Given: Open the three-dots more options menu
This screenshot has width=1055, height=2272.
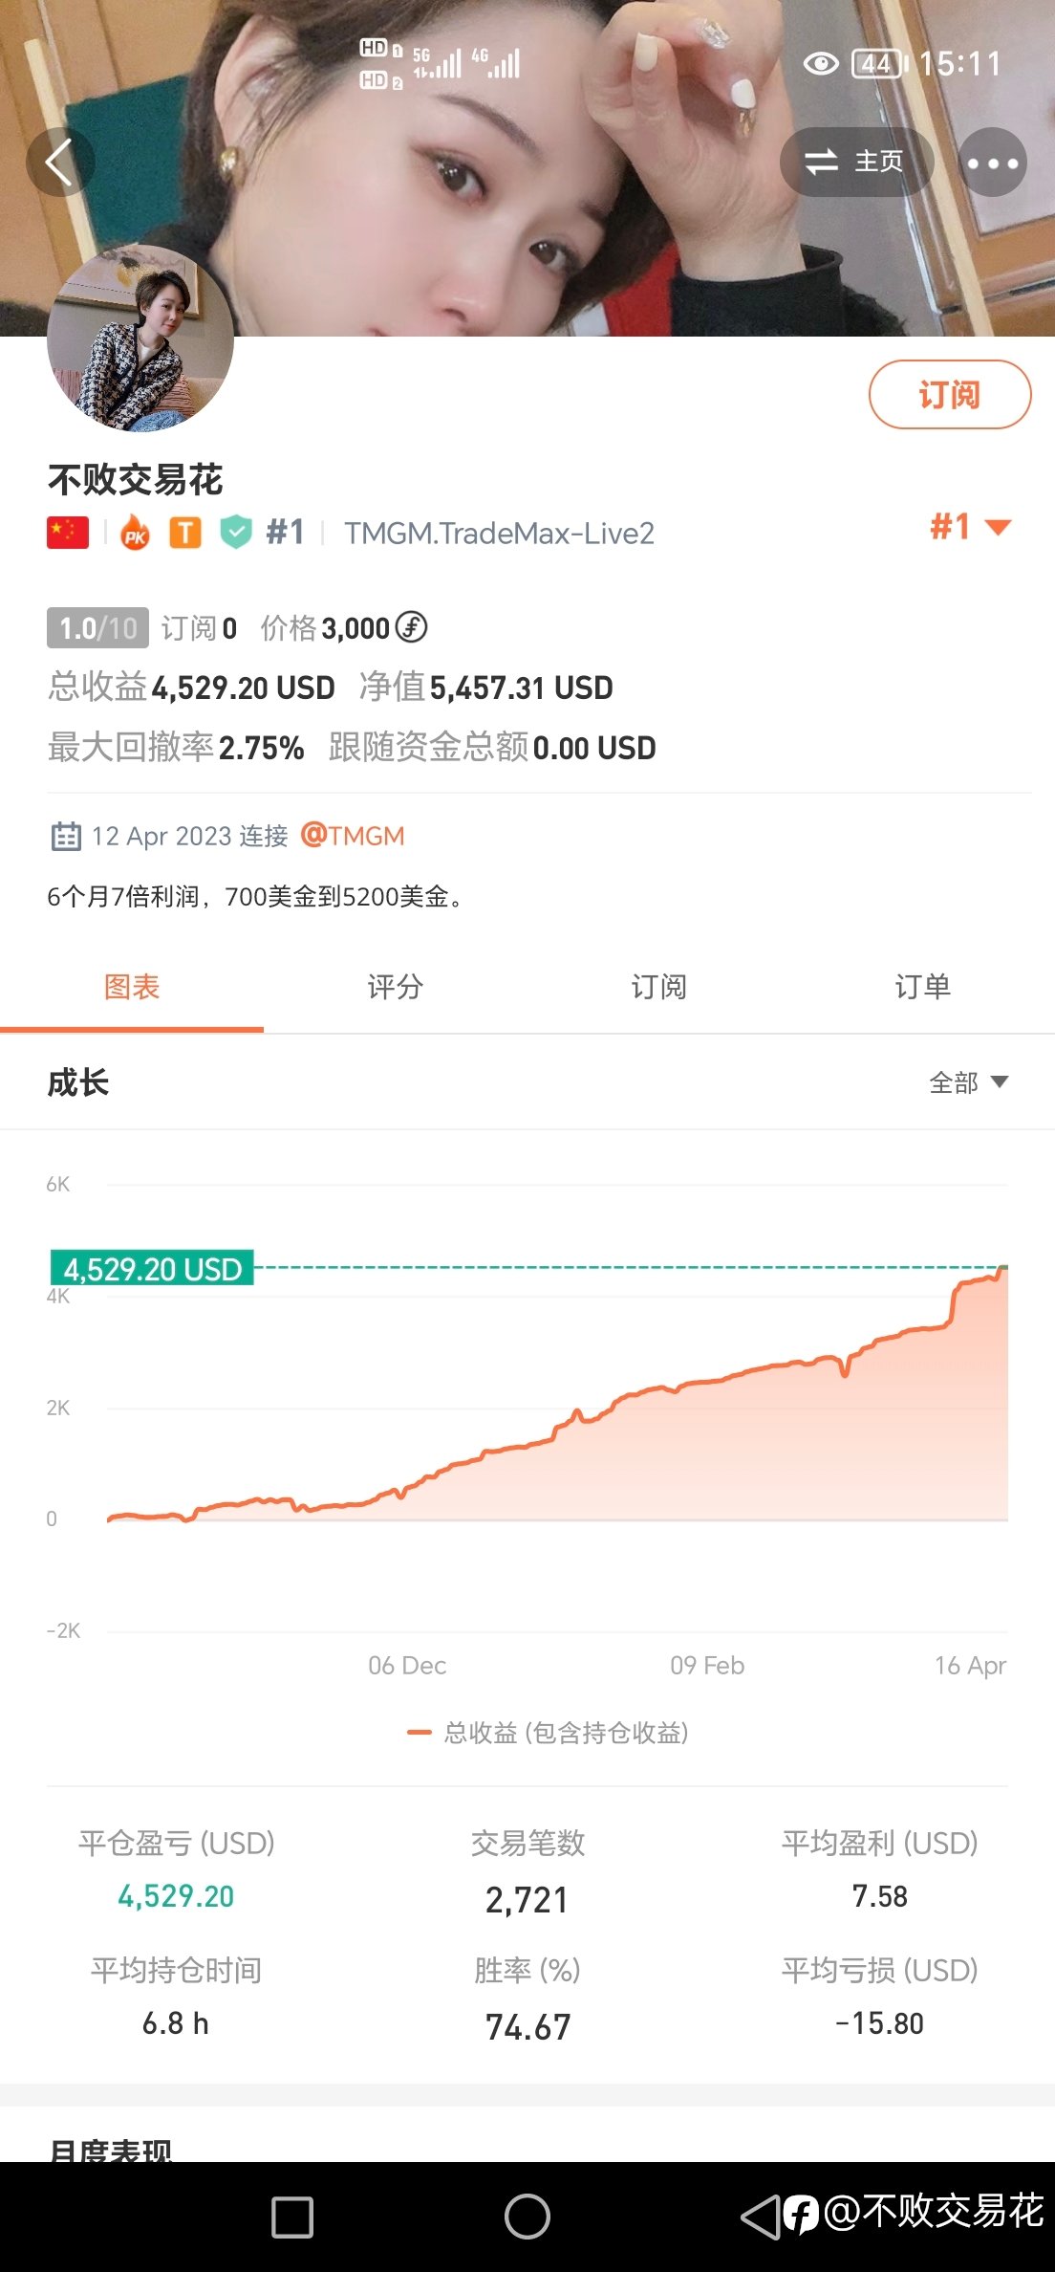Looking at the screenshot, I should click(993, 162).
